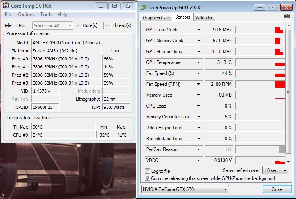The width and height of the screenshot is (296, 199).
Task: Click the CPU #0 temperature 34°C
Action: [64, 135]
